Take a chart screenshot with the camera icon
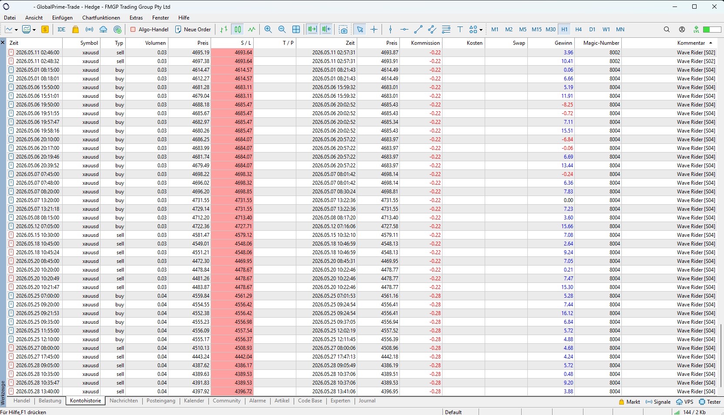The image size is (724, 415). tap(344, 30)
